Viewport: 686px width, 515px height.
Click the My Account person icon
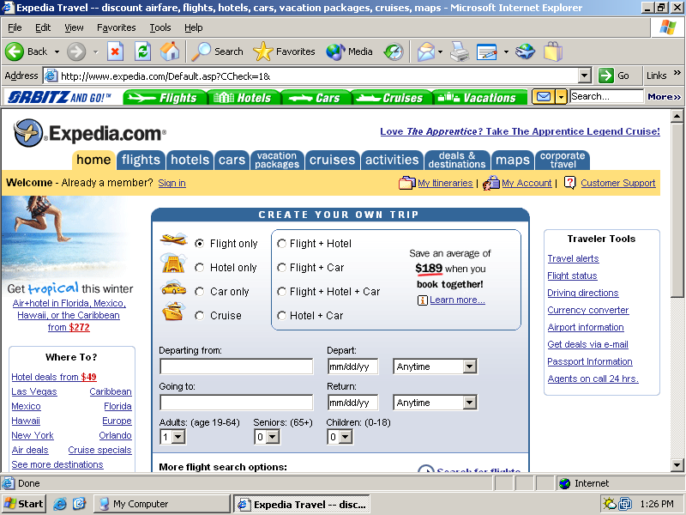pyautogui.click(x=490, y=183)
